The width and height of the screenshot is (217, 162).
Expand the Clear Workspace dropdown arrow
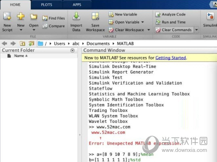point(149,30)
